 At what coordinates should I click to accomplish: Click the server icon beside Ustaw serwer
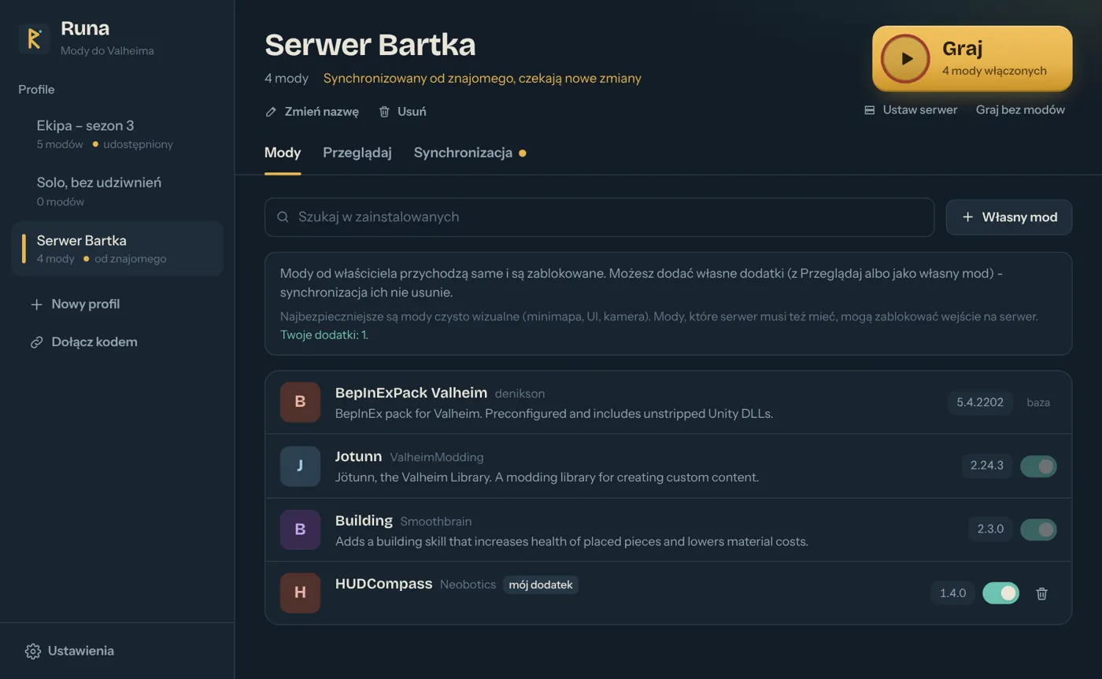pyautogui.click(x=870, y=110)
